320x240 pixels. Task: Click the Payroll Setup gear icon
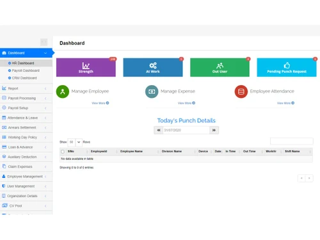click(x=4, y=108)
